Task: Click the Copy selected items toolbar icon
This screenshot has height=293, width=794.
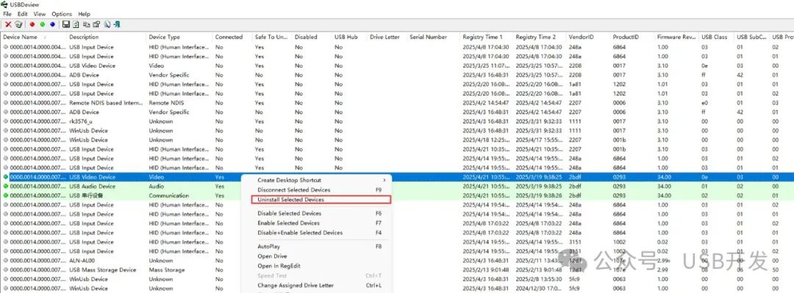Action: [x=86, y=24]
